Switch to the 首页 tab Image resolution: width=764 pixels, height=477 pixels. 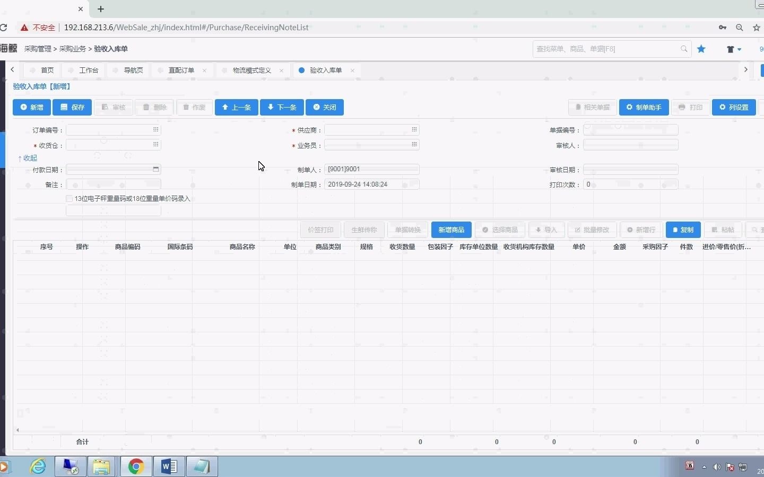coord(42,70)
